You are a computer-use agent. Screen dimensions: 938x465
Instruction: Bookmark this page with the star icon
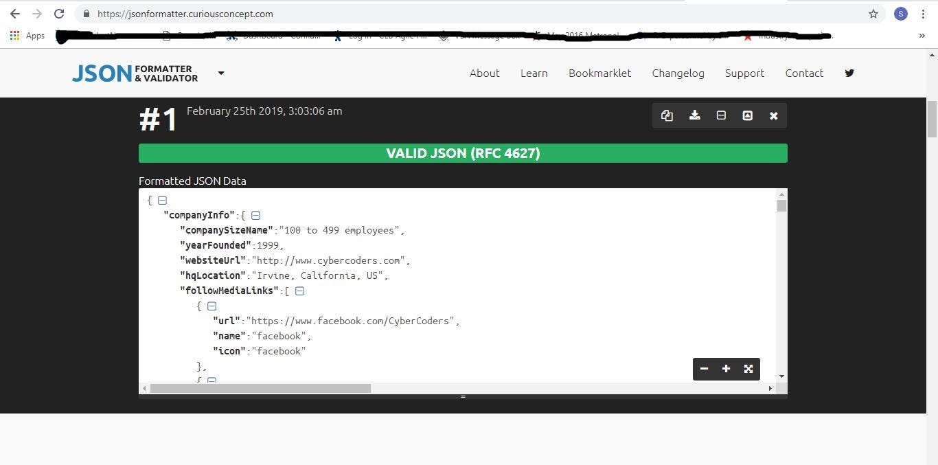[x=873, y=14]
